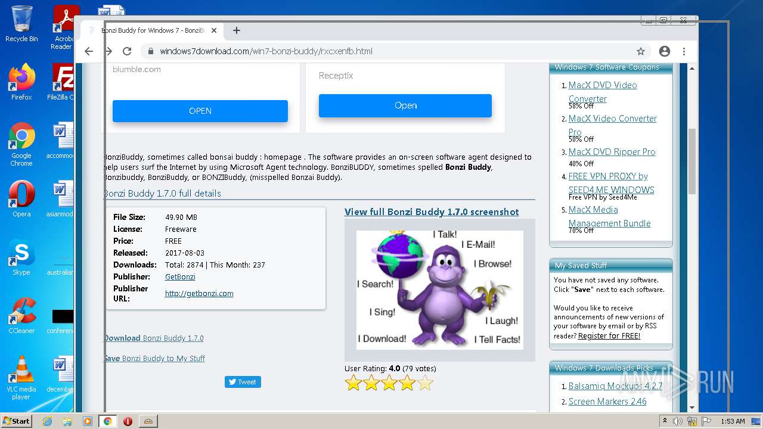The width and height of the screenshot is (763, 429).
Task: Open the Action Center flag icon
Action: 707,421
